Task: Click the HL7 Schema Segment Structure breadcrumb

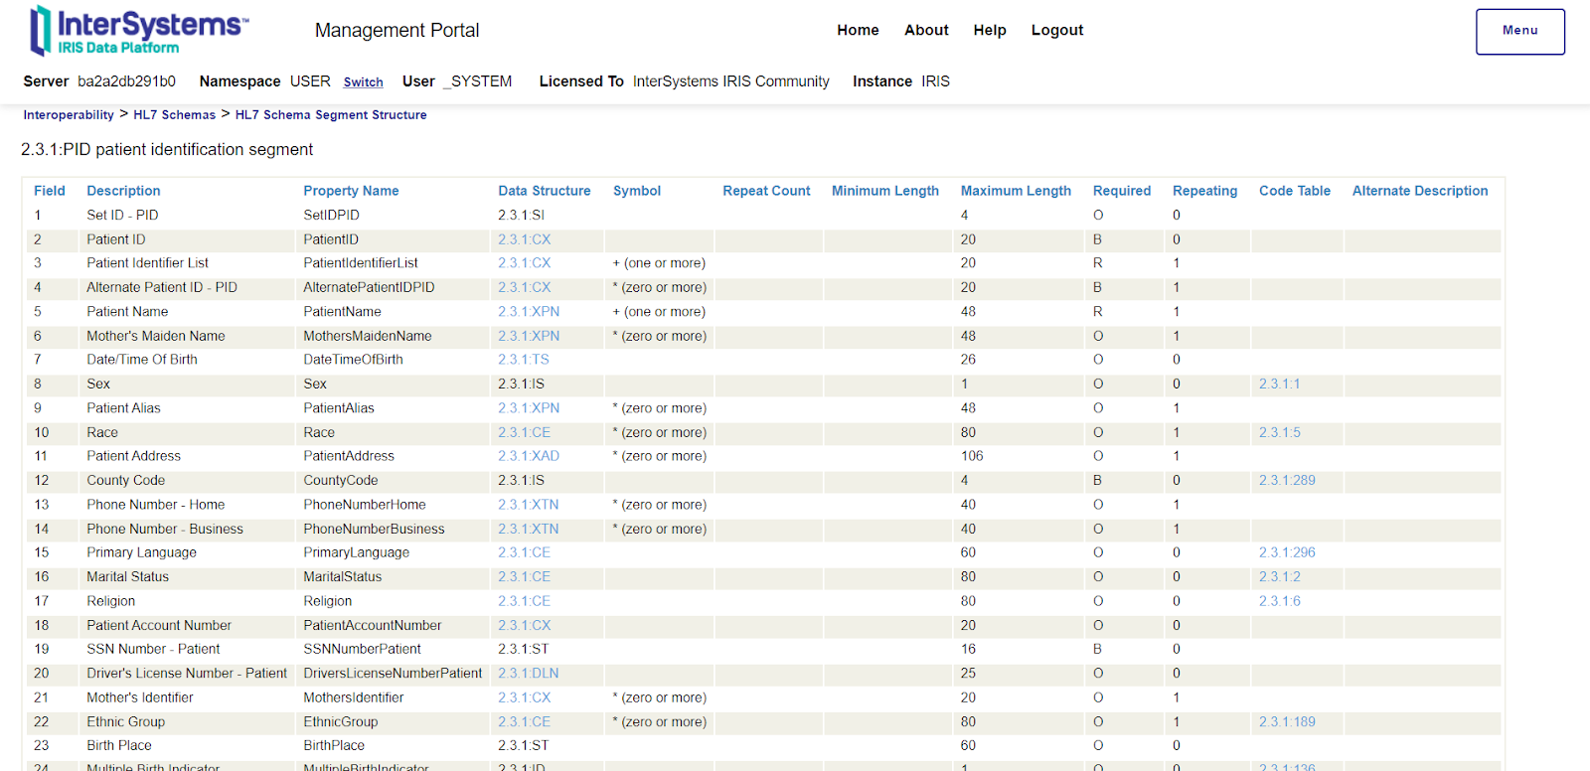Action: 331,115
